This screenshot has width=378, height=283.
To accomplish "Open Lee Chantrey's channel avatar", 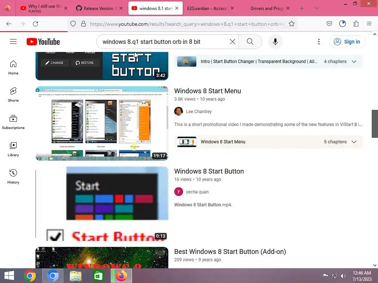I will pyautogui.click(x=179, y=111).
